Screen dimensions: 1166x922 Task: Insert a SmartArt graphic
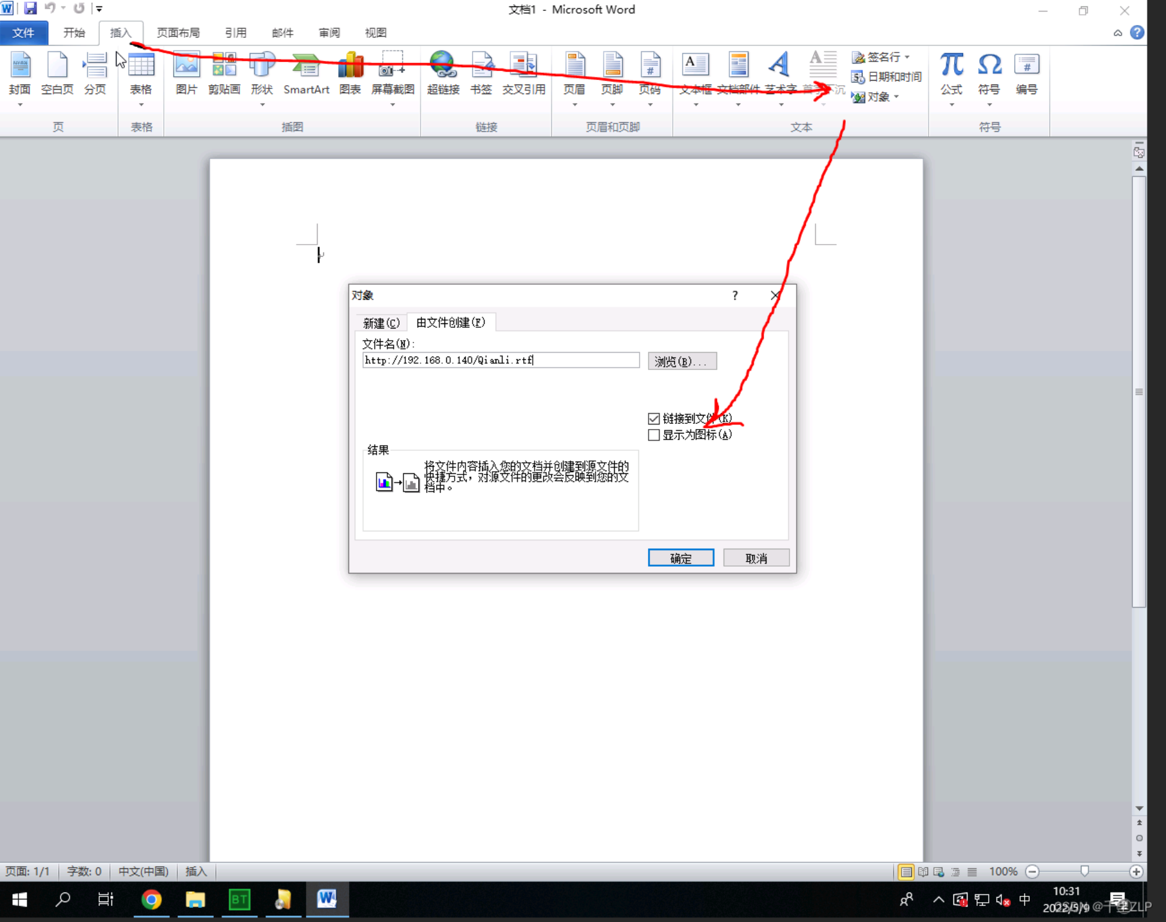(x=306, y=74)
